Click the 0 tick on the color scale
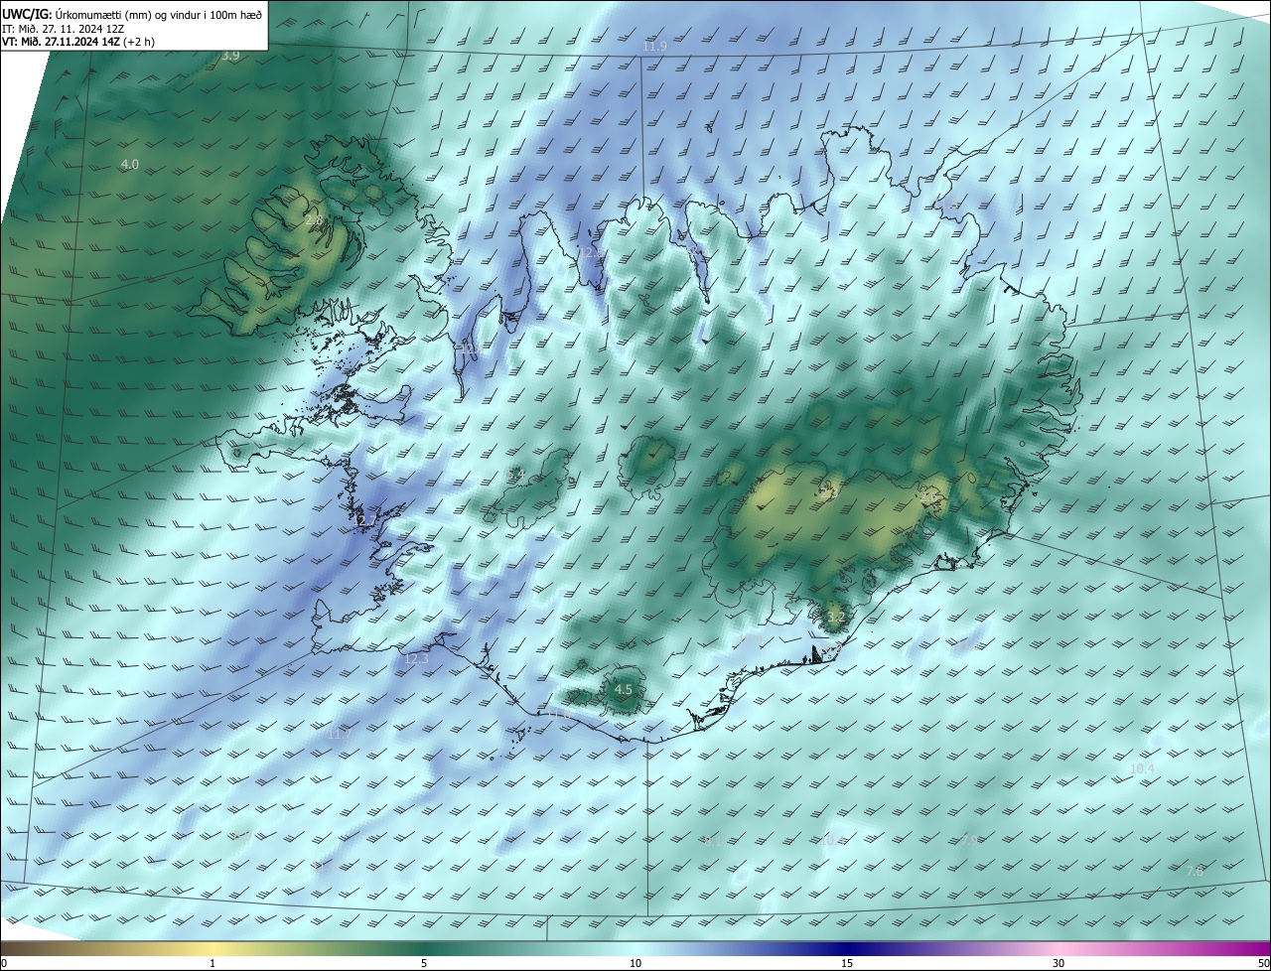Viewport: 1271px width, 971px height. pos(3,963)
